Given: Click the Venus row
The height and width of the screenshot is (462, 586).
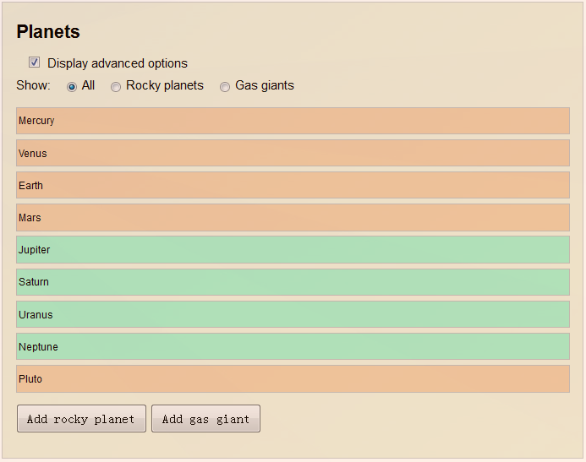Looking at the screenshot, I should [x=293, y=153].
